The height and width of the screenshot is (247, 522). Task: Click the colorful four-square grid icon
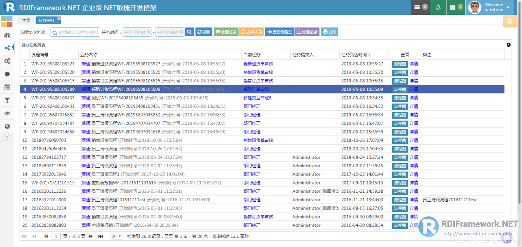click(7, 21)
